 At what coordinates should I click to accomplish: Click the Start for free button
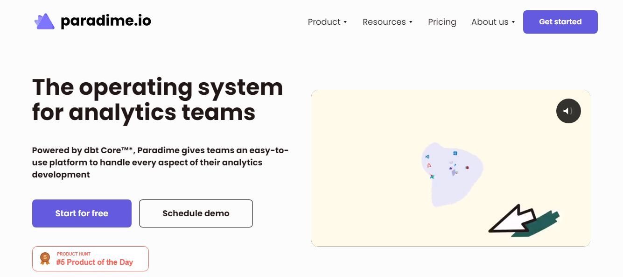pos(82,213)
